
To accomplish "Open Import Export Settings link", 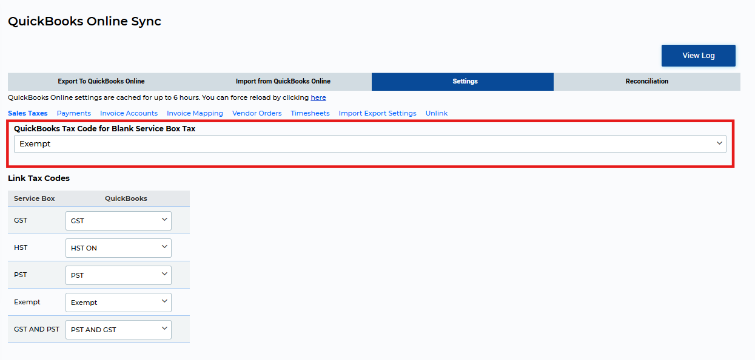I will pos(377,113).
